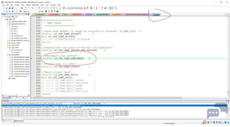The width and height of the screenshot is (230, 127).
Task: Switch to the Functions panel tab
Action: 19,98
